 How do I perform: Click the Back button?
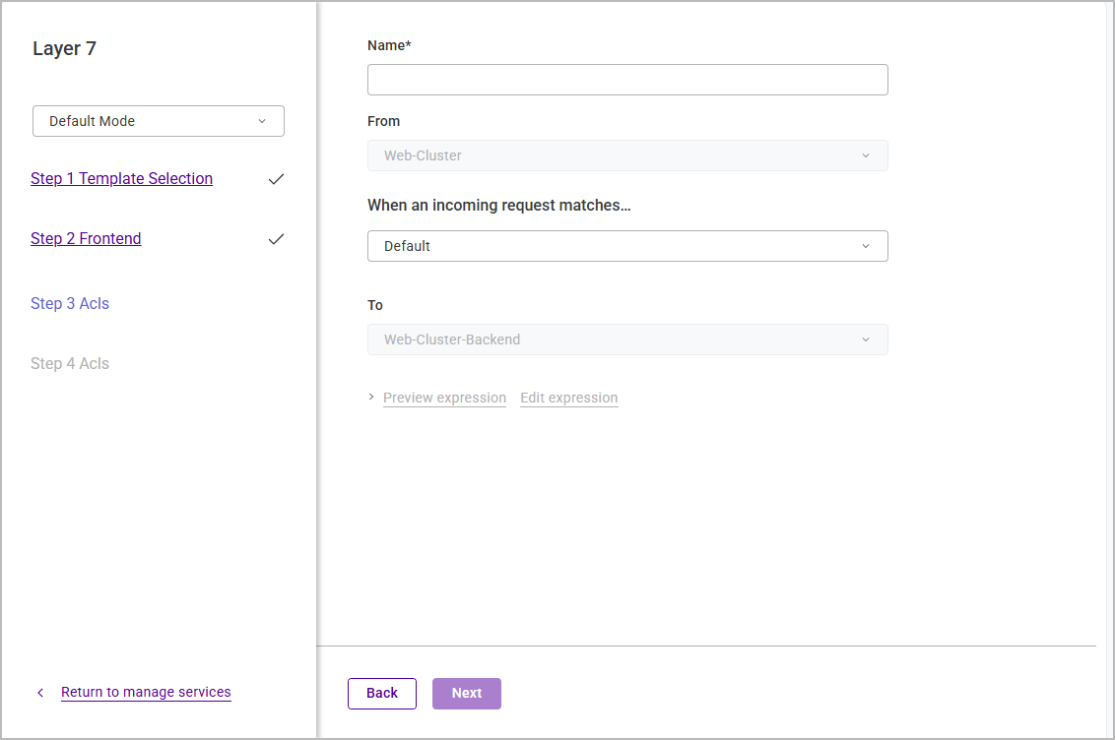point(382,693)
